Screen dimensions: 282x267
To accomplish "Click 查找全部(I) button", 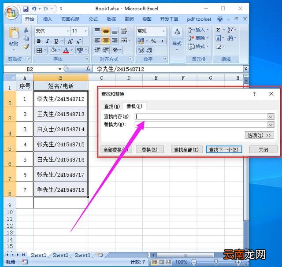I will point(186,150).
